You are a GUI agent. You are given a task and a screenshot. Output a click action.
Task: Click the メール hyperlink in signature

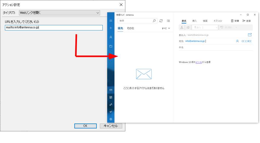199,62
